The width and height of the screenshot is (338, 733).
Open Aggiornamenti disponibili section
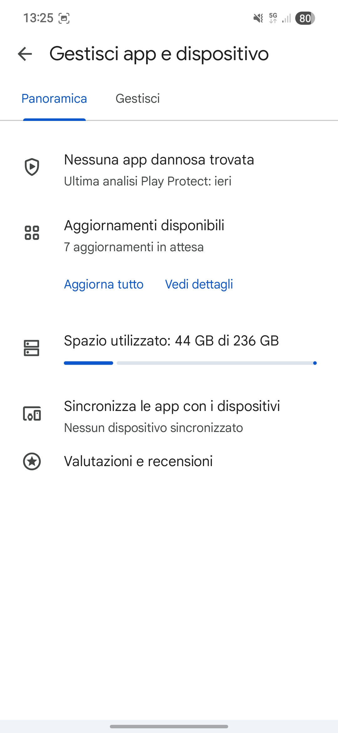169,236
